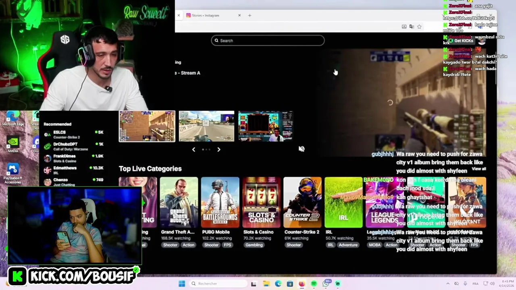The width and height of the screenshot is (516, 290).
Task: Open DrChubzDPT channel in Recommended list
Action: coord(73,146)
